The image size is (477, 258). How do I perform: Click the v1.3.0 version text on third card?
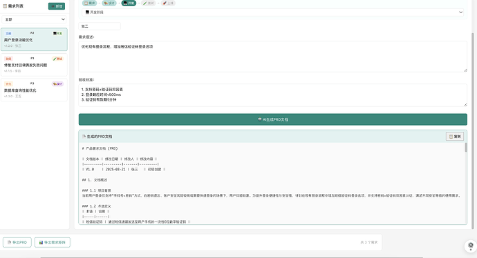pos(12,96)
